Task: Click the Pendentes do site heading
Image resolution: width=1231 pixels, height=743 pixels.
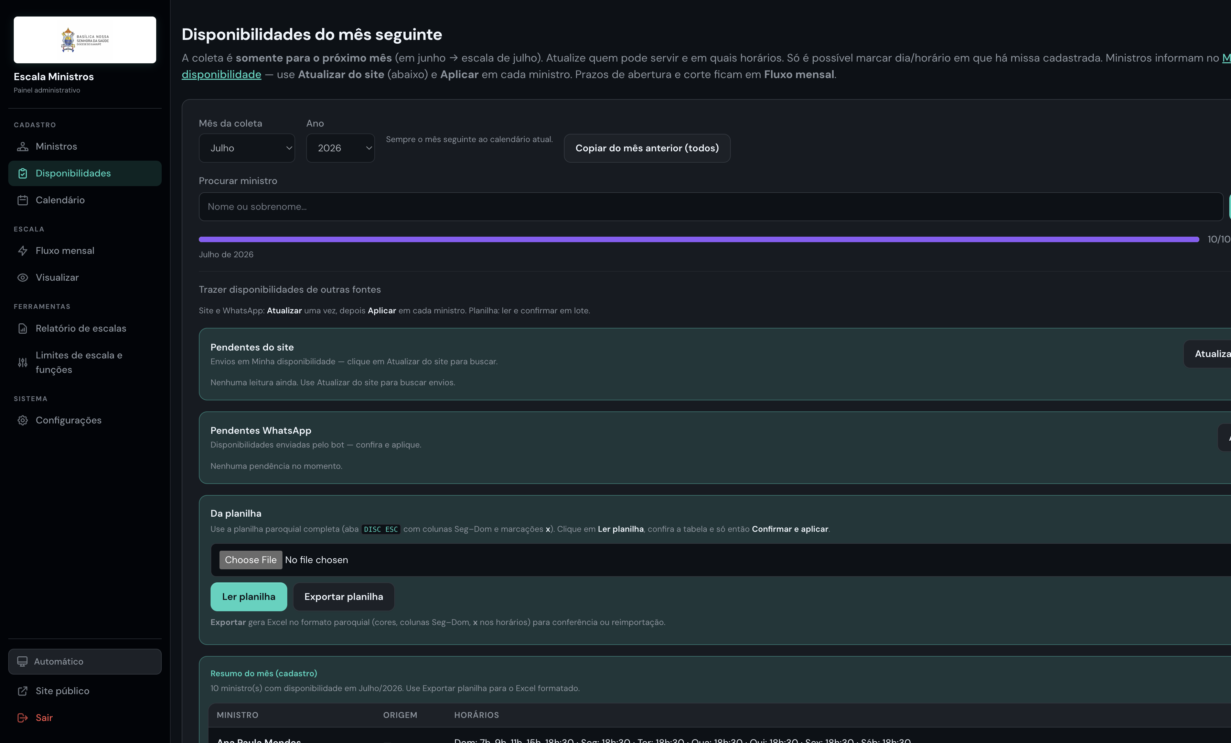Action: tap(252, 347)
